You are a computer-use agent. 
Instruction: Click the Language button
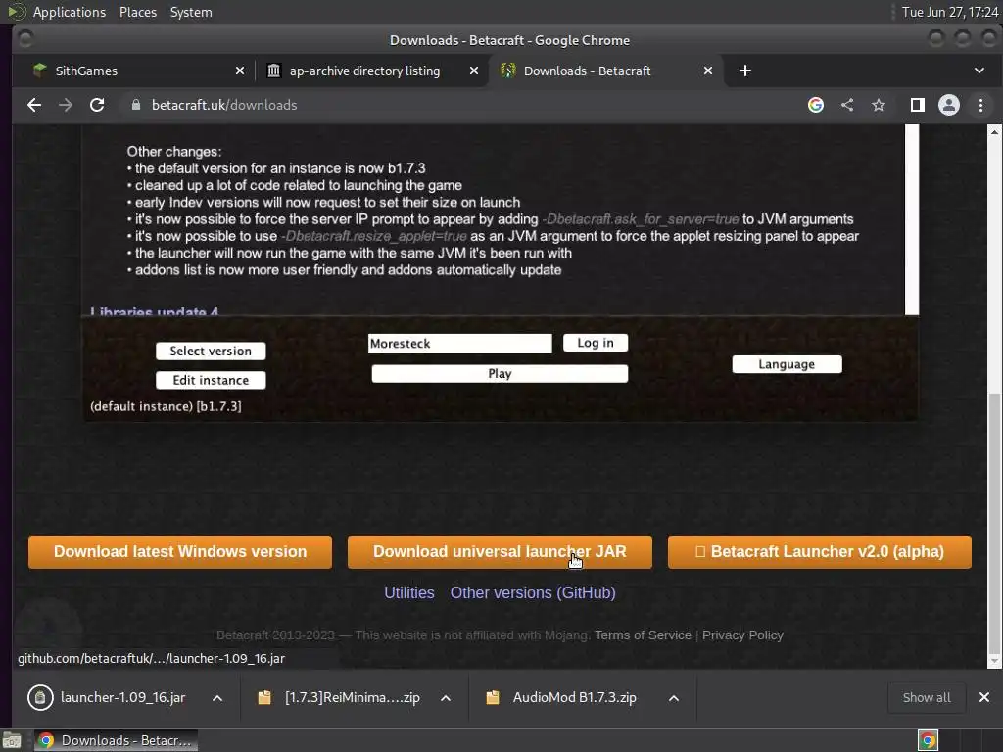(787, 364)
